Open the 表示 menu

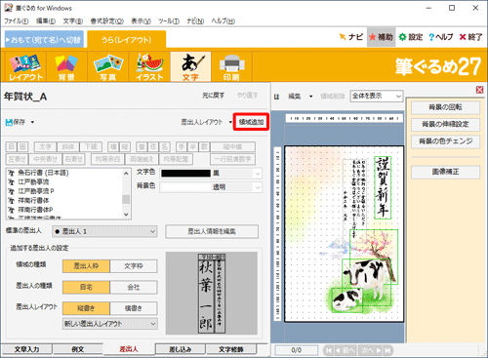click(141, 21)
